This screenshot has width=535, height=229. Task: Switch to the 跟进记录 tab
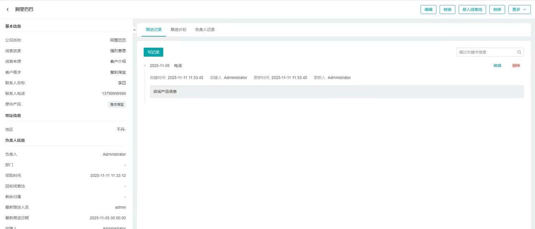tap(153, 30)
